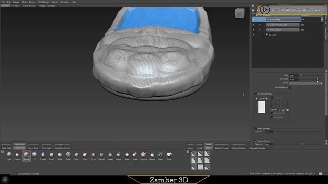This screenshot has width=328, height=184.
Task: Toggle visibility of Front_Body layer
Action: (254, 19)
